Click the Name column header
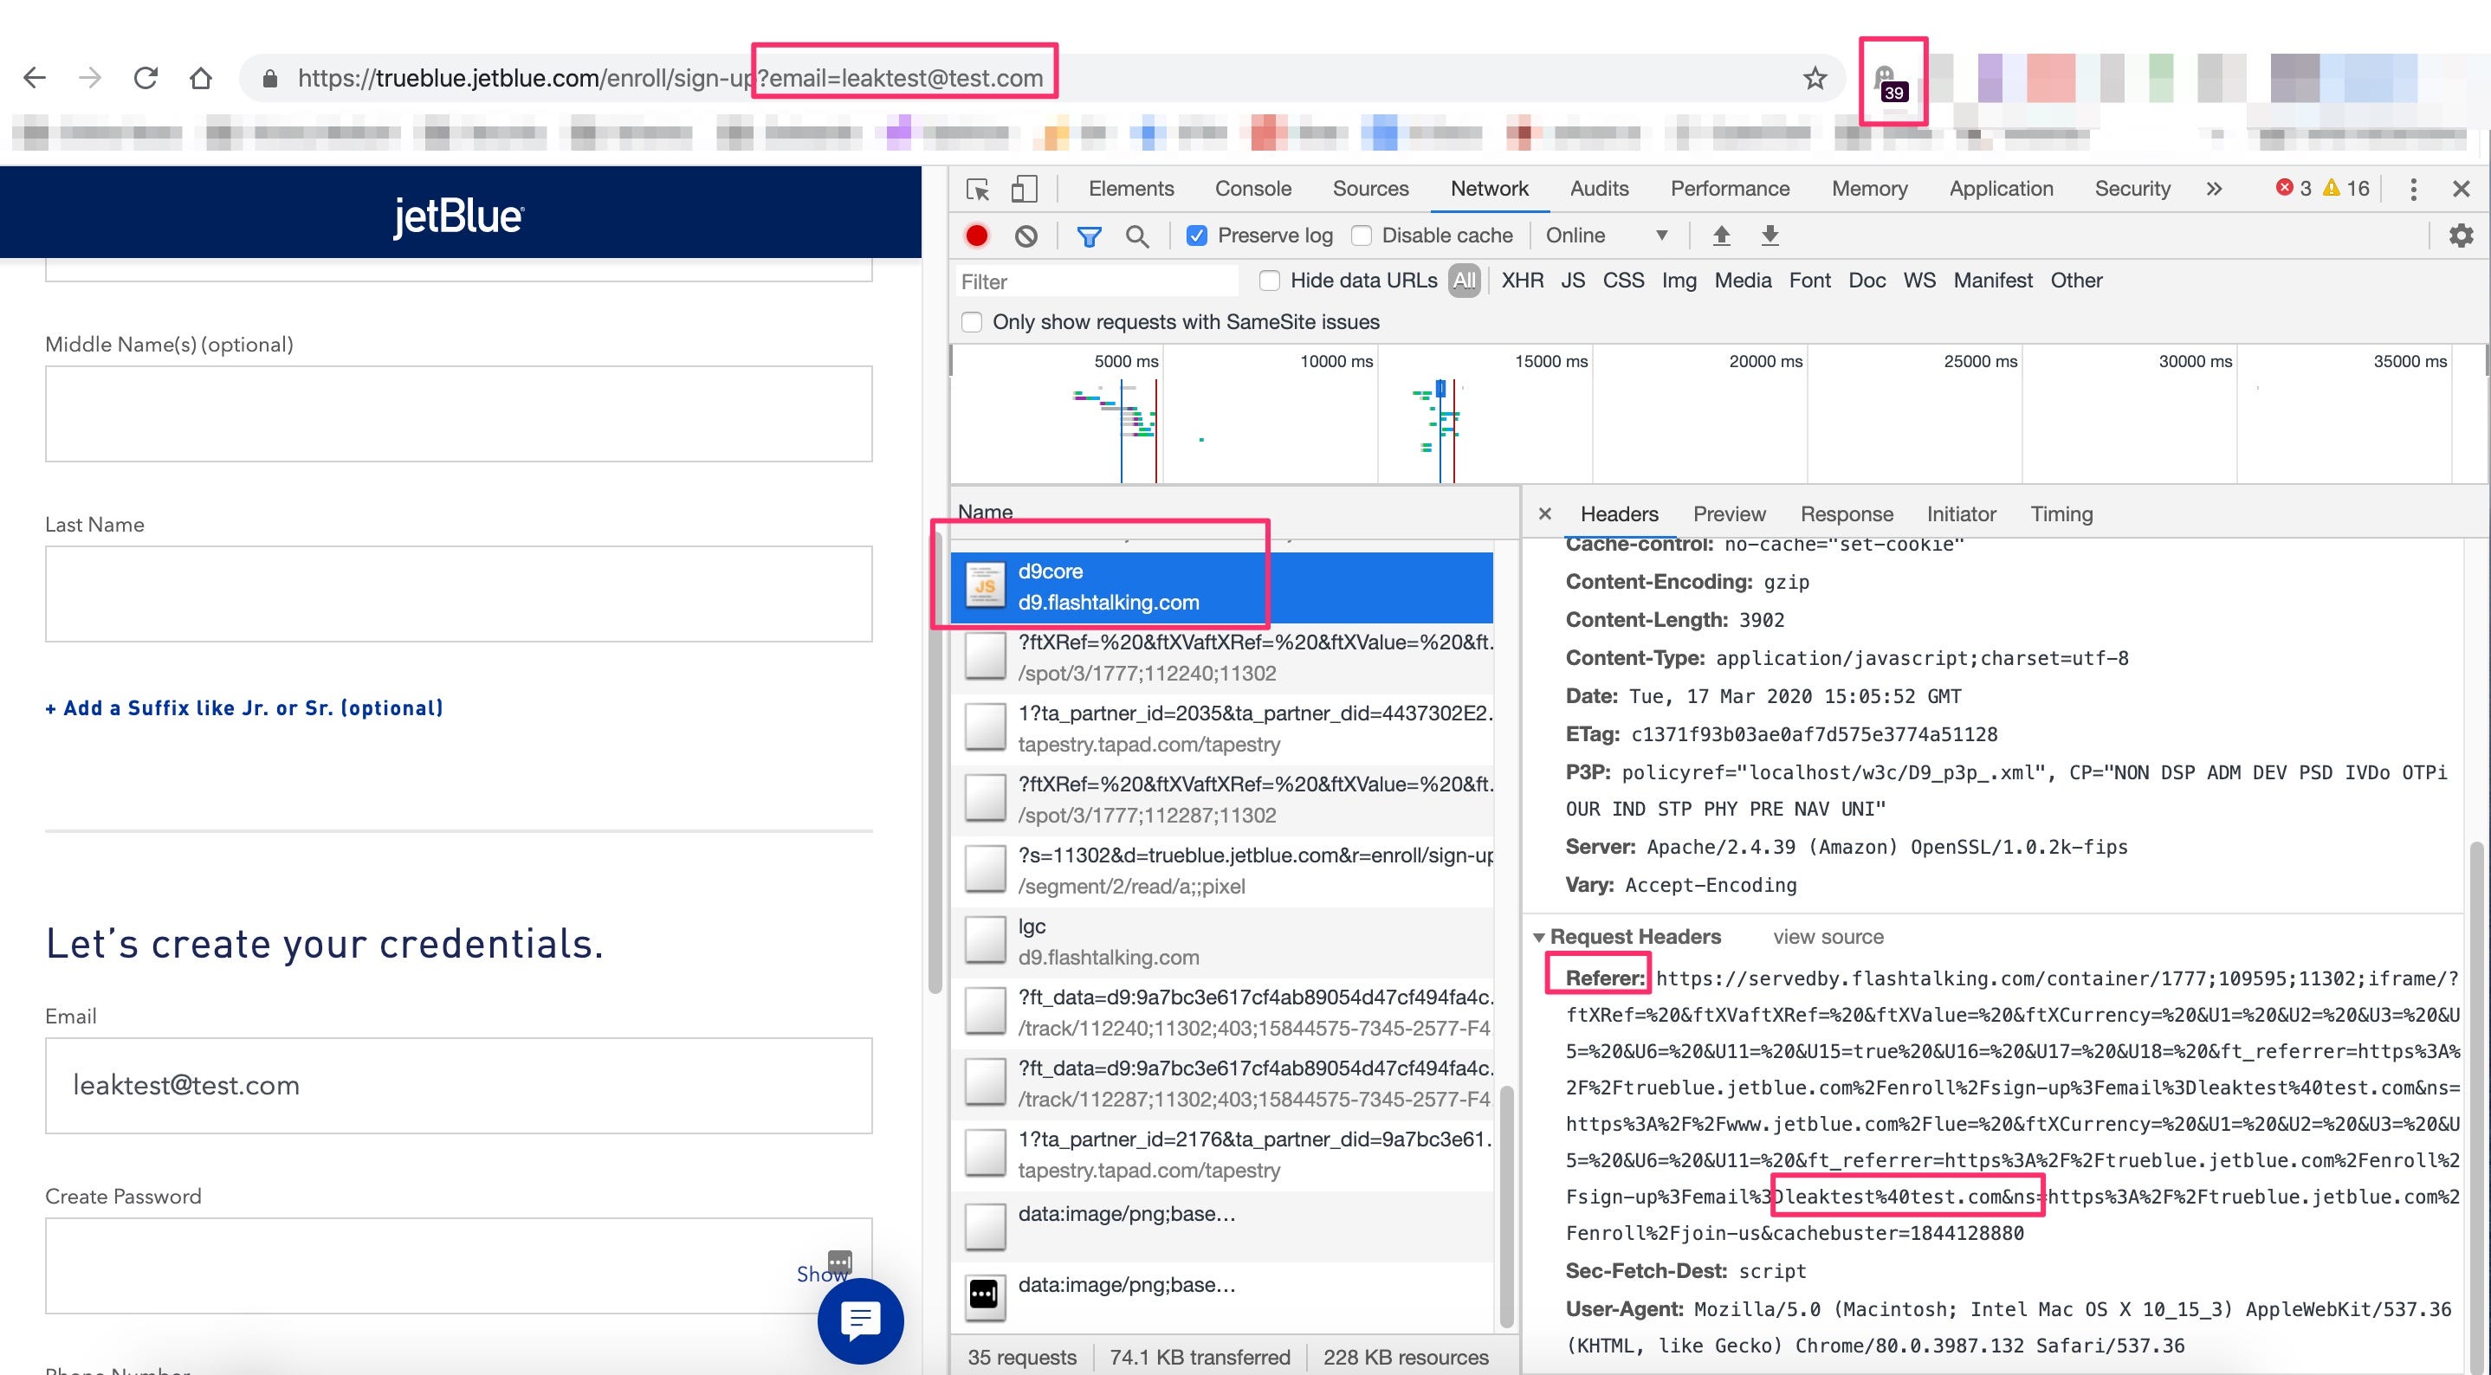This screenshot has height=1375, width=2491. pyautogui.click(x=986, y=512)
